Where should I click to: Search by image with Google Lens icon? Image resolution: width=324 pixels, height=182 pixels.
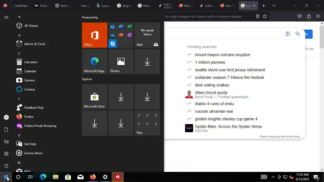tap(288, 34)
